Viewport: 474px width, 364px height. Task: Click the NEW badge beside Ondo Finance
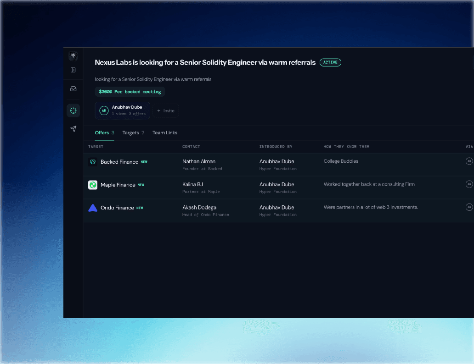pos(140,208)
